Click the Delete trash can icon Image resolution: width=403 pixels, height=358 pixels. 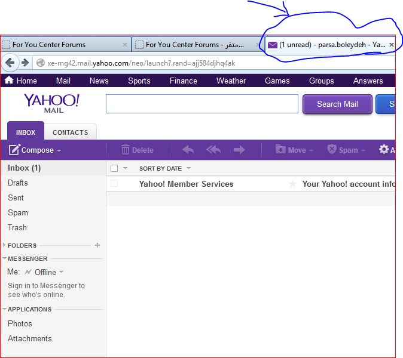coord(126,150)
